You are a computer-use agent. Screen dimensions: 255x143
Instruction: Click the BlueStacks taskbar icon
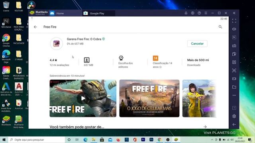(176, 139)
